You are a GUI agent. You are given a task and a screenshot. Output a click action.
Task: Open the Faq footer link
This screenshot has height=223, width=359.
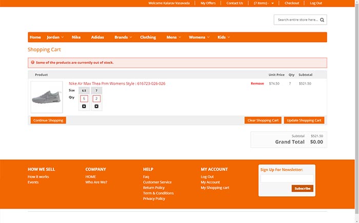tap(146, 176)
